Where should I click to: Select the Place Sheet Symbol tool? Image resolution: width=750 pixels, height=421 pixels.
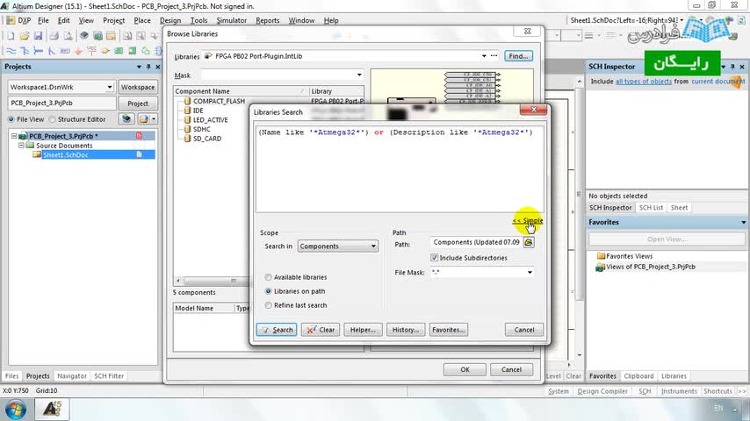[119, 51]
